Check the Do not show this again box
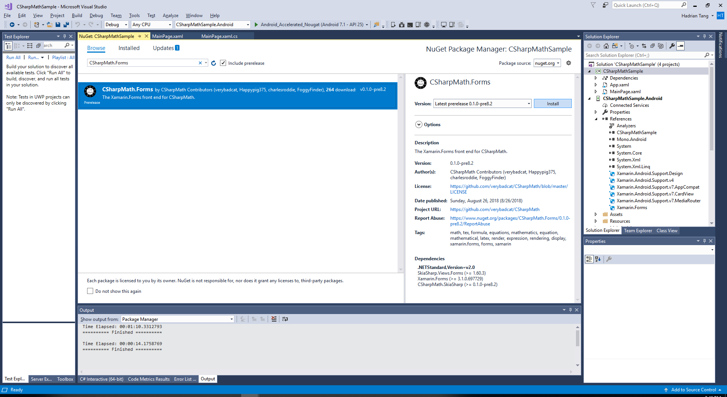The height and width of the screenshot is (397, 727). [x=90, y=291]
